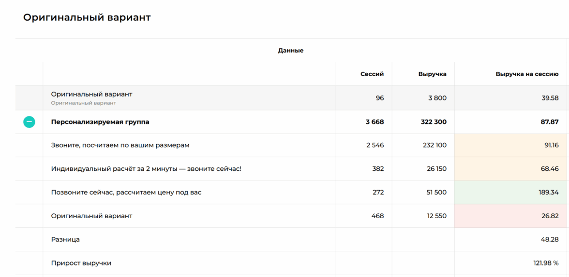Click the Сессий column header
Image resolution: width=569 pixels, height=277 pixels.
tap(372, 74)
